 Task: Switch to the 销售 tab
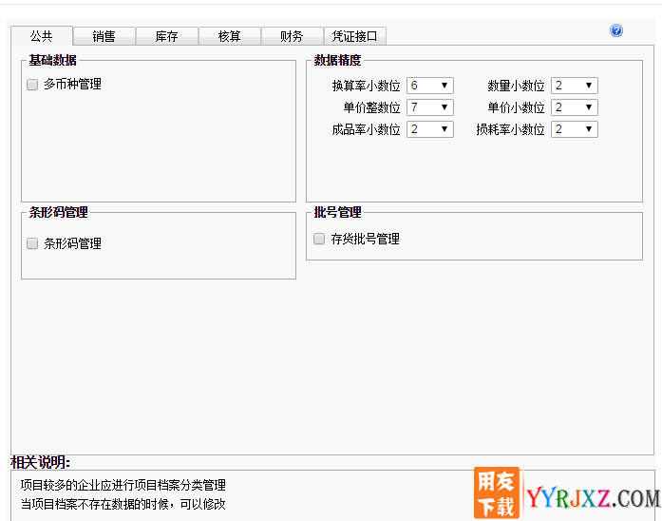pyautogui.click(x=104, y=36)
